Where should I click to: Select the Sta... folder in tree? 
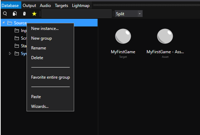click(20, 46)
